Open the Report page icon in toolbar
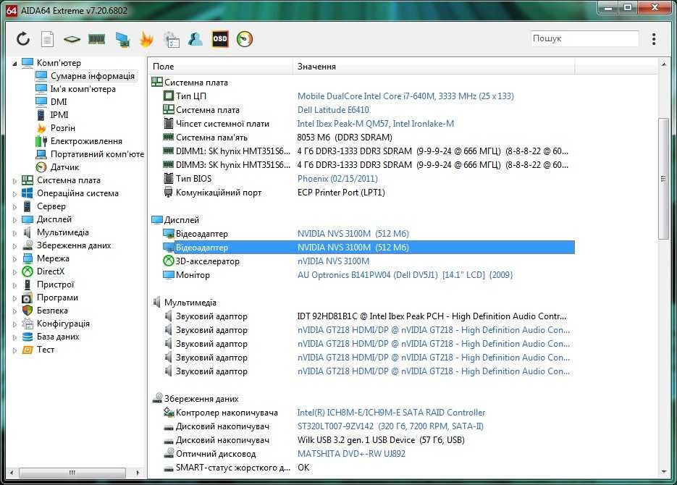 48,39
